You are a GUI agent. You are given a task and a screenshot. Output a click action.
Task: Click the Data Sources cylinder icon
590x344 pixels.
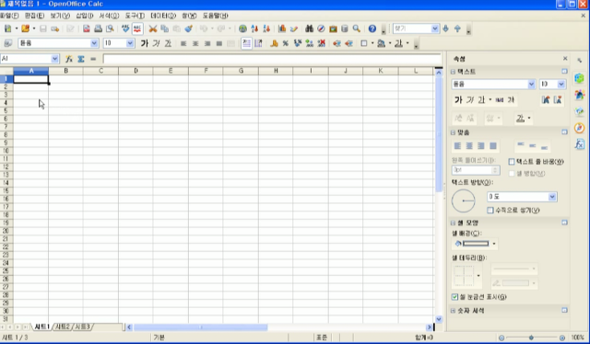(x=344, y=29)
